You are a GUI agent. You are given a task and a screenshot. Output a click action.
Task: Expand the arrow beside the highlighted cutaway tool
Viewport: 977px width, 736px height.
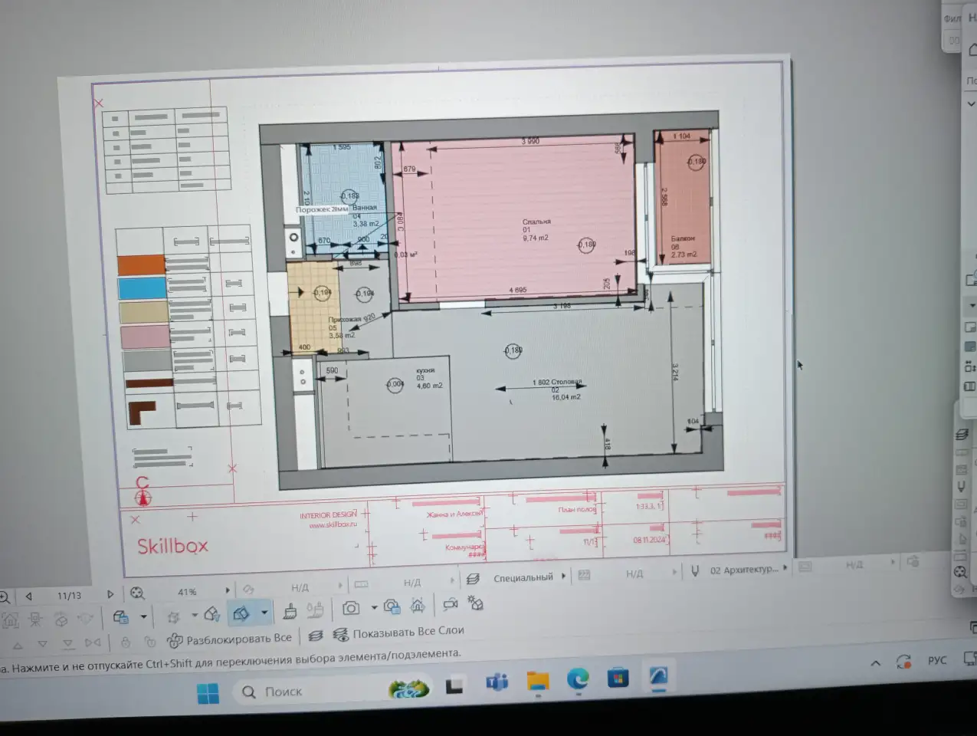tap(264, 613)
